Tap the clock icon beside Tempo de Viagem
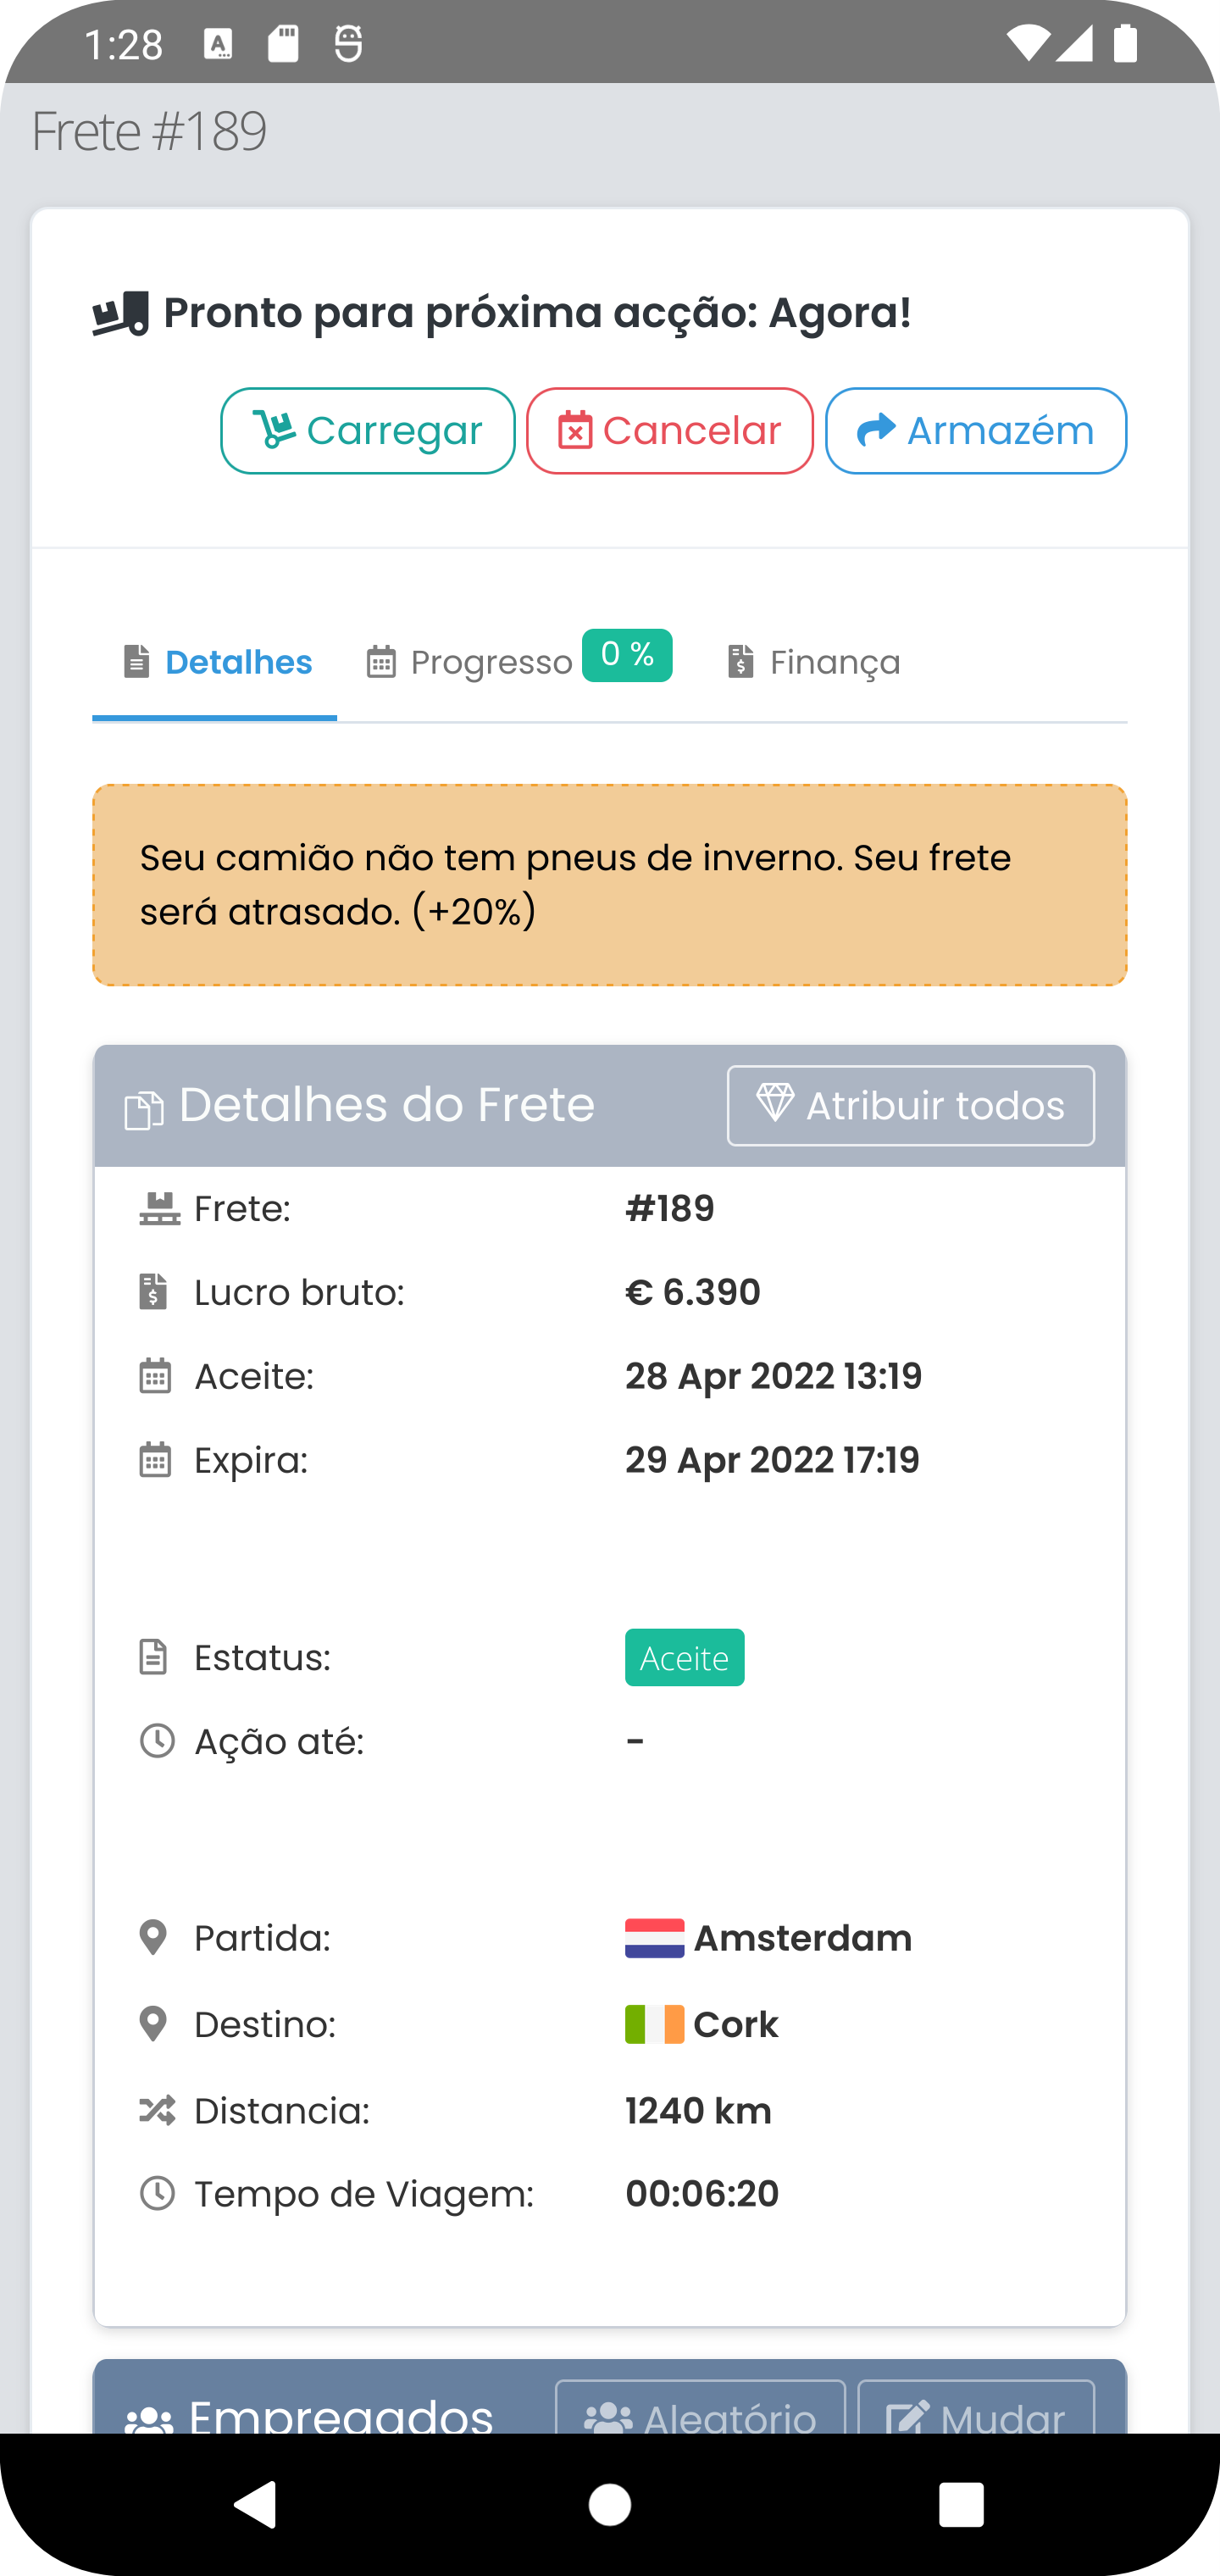Image resolution: width=1220 pixels, height=2576 pixels. [157, 2193]
